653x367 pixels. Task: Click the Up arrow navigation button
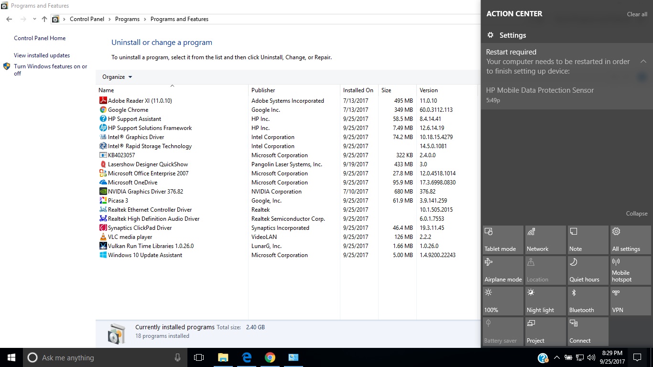click(44, 19)
